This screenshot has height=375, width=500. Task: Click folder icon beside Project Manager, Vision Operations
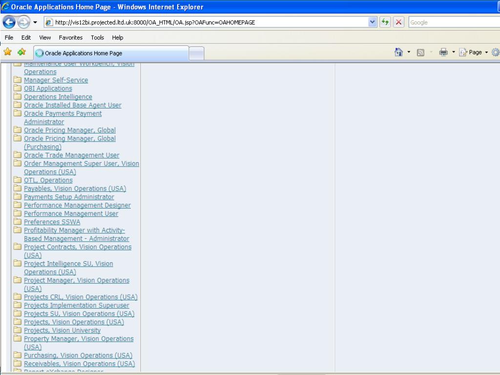coord(18,280)
